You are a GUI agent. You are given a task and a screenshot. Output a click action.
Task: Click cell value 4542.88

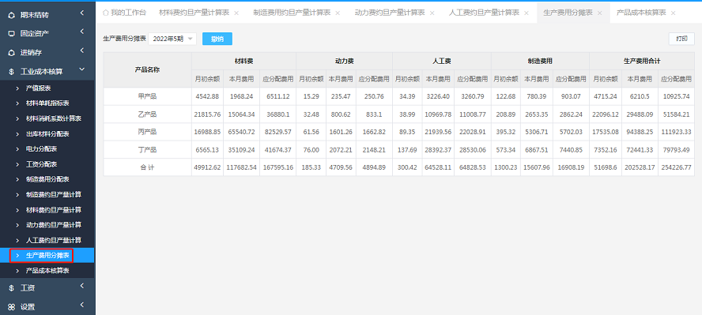[207, 96]
